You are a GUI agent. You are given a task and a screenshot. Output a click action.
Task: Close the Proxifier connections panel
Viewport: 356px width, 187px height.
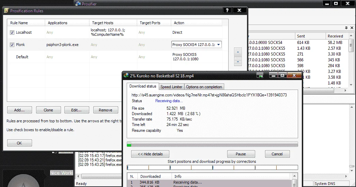[352, 28]
